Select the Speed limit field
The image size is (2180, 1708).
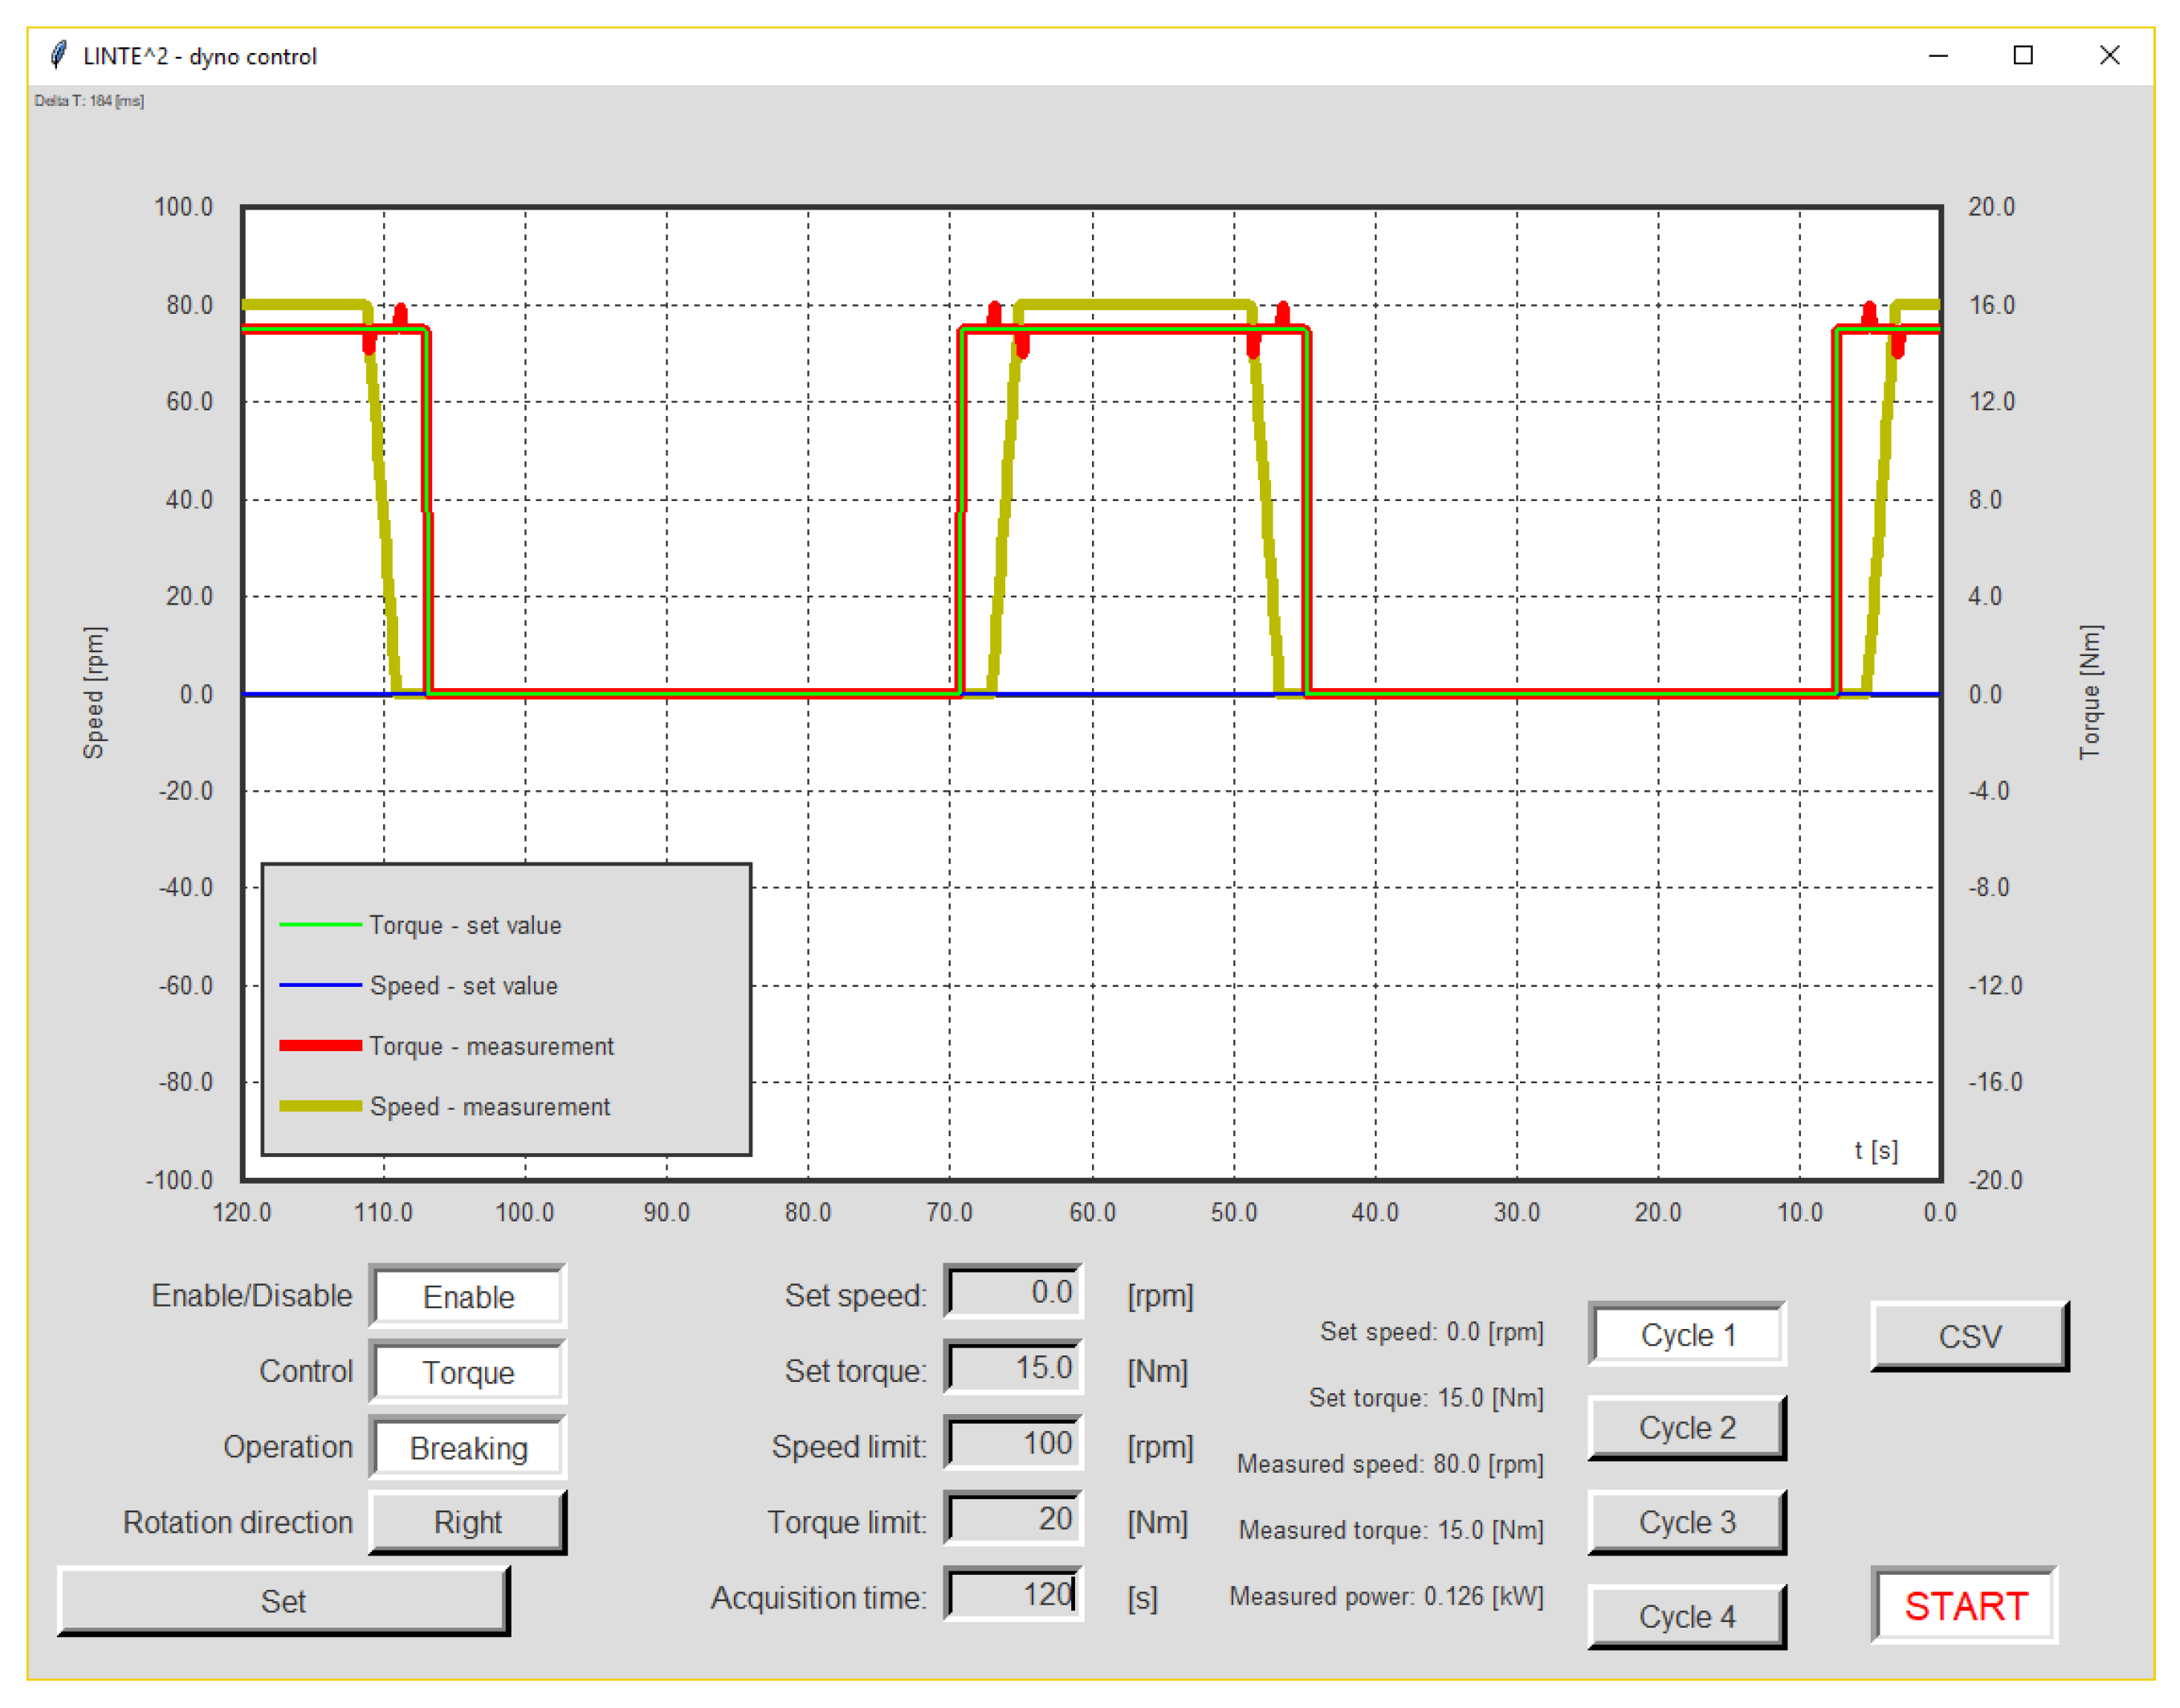[1013, 1443]
